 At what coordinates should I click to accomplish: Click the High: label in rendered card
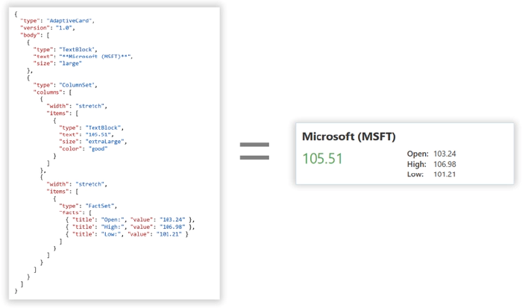pyautogui.click(x=417, y=164)
